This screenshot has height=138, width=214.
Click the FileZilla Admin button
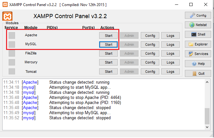click(x=129, y=53)
